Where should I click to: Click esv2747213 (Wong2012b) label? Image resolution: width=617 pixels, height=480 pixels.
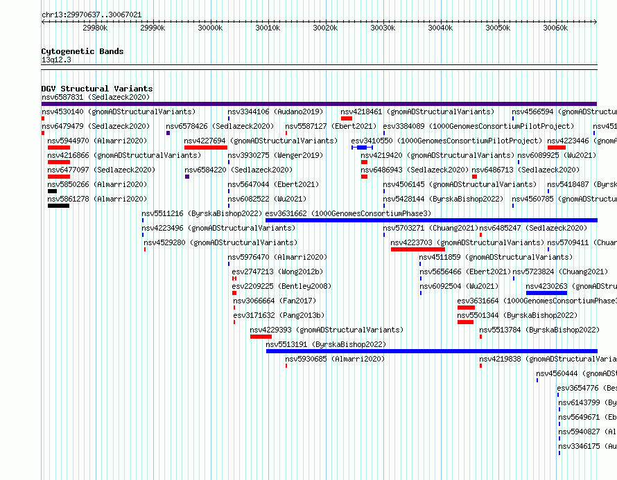click(x=277, y=272)
